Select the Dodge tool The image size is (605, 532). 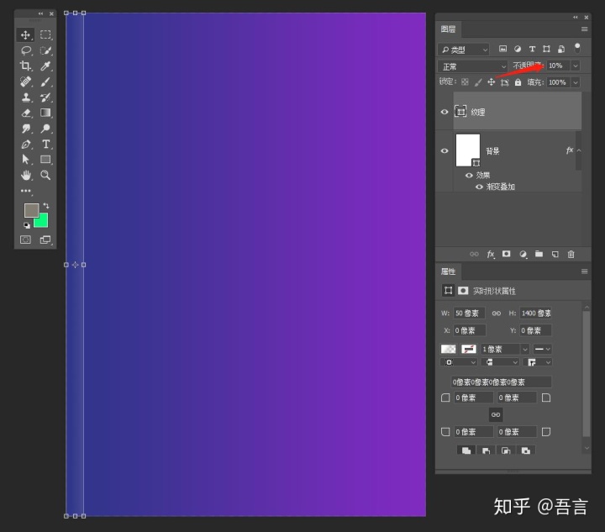(45, 129)
